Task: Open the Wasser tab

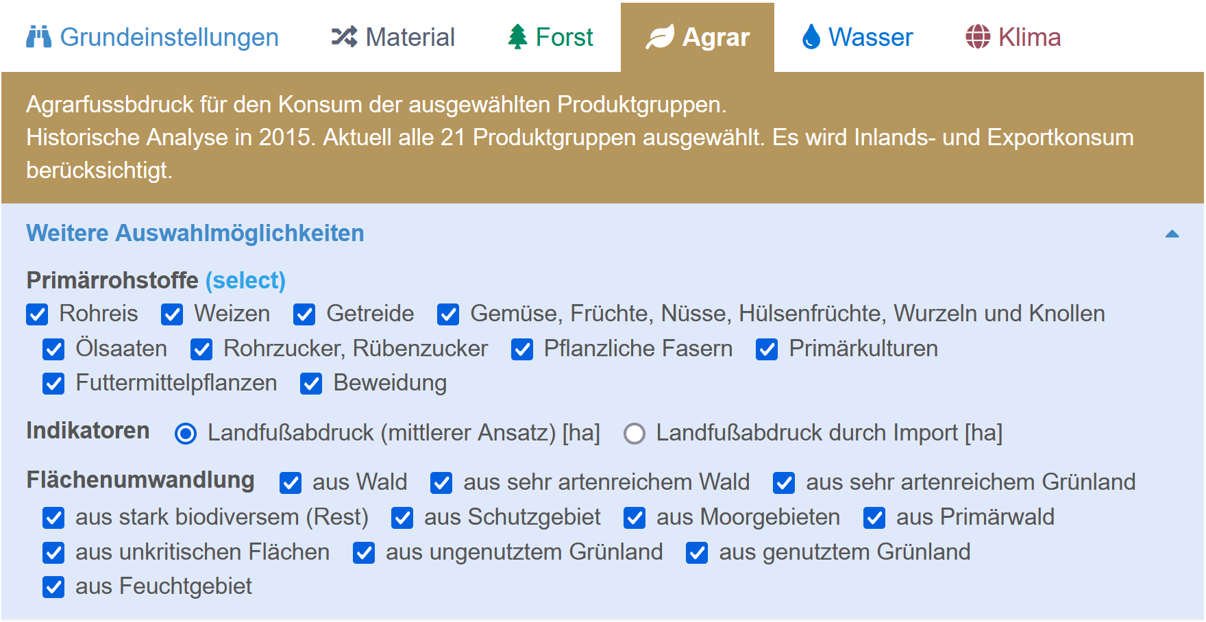Action: pos(857,37)
